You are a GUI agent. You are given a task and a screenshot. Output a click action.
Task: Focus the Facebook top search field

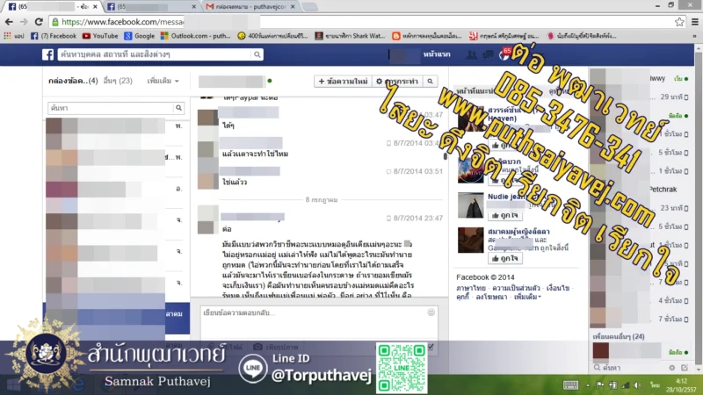pyautogui.click(x=156, y=54)
